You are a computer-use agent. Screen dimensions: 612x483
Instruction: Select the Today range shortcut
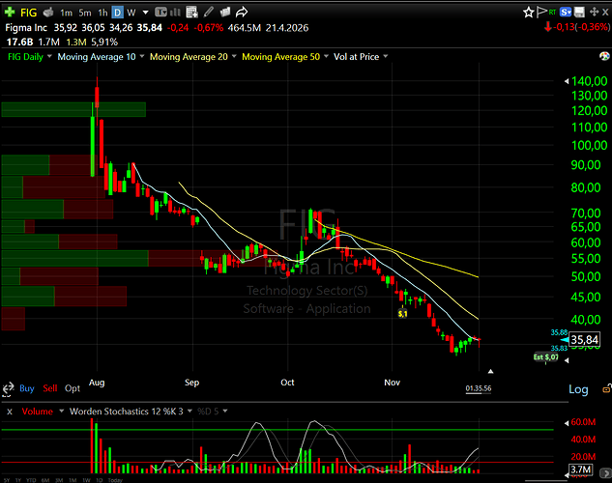pos(115,480)
